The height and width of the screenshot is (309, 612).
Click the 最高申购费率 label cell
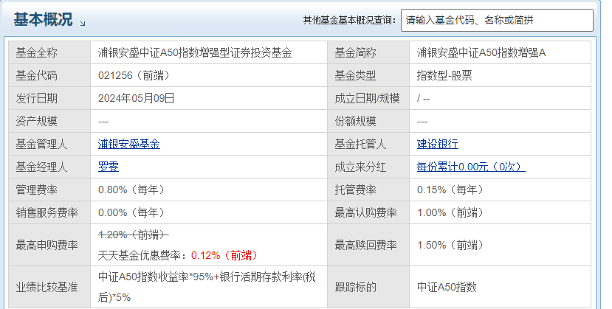point(49,245)
